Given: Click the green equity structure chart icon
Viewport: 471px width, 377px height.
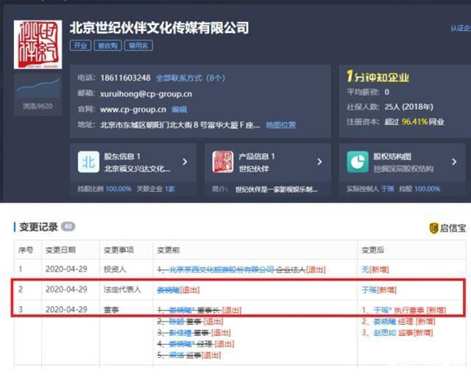Looking at the screenshot, I should point(357,161).
